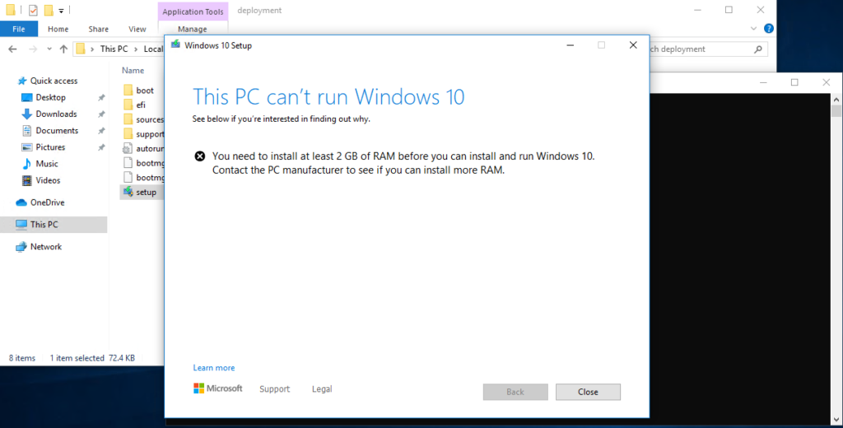Click the 8 items status bar text
This screenshot has width=843, height=428.
pos(22,358)
